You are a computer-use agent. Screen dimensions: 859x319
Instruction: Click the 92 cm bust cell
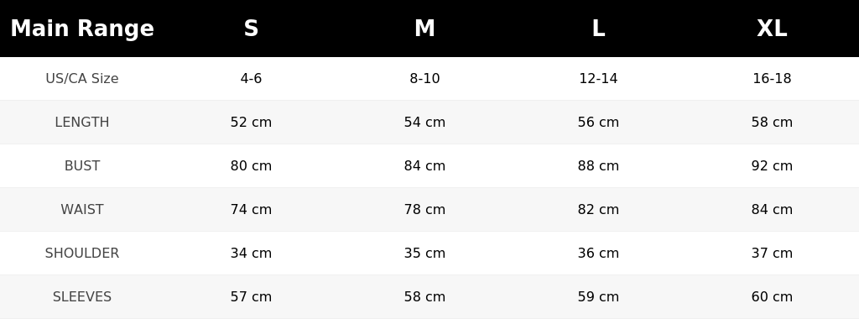772,165
